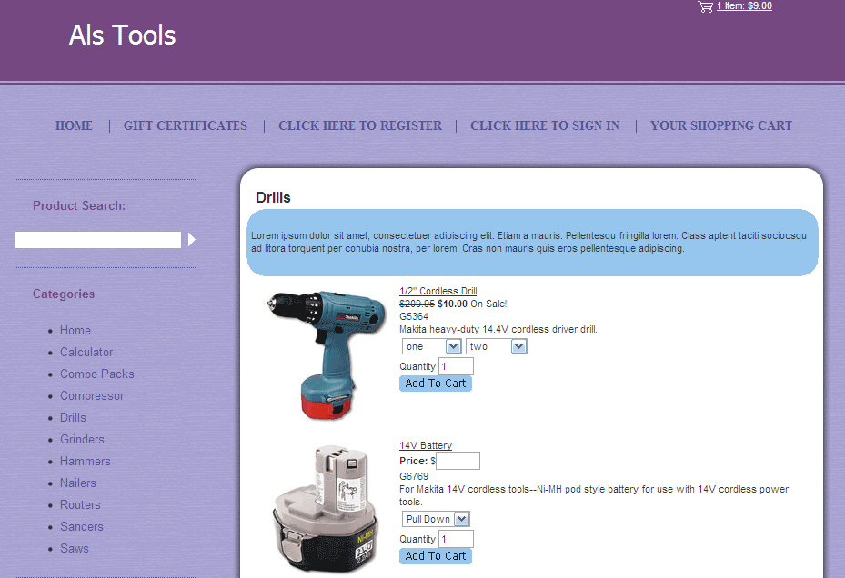Screen dimensions: 845x578
Task: Open the cordless drill product image
Action: click(x=317, y=353)
